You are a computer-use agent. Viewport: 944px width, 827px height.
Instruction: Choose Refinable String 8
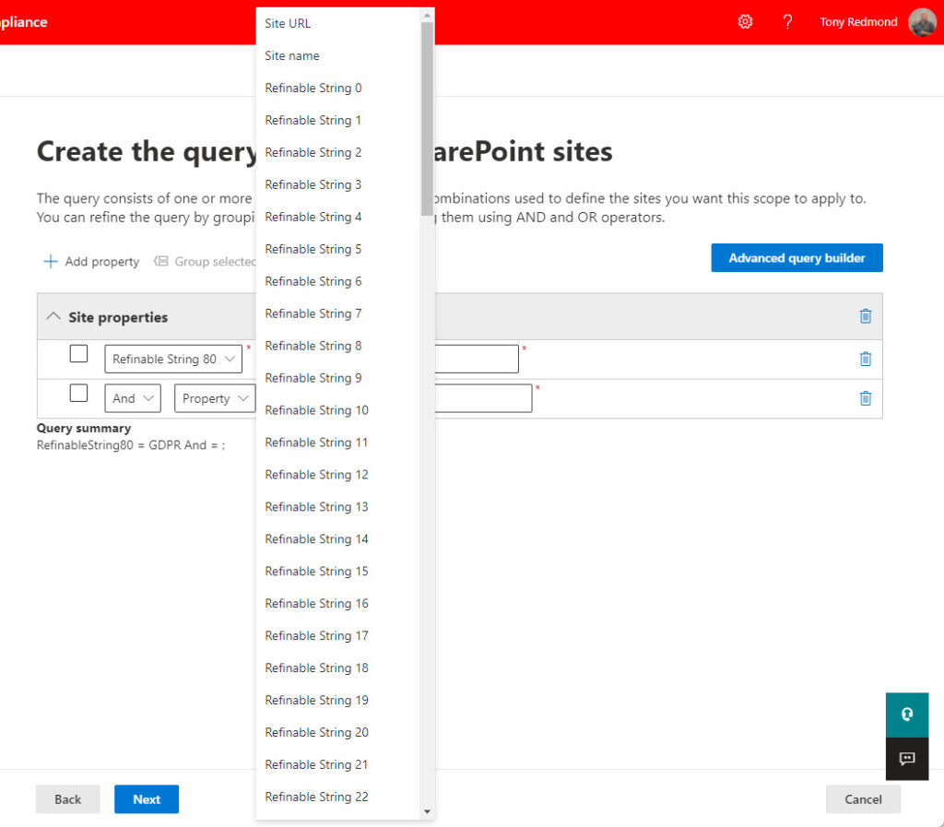[x=337, y=346]
